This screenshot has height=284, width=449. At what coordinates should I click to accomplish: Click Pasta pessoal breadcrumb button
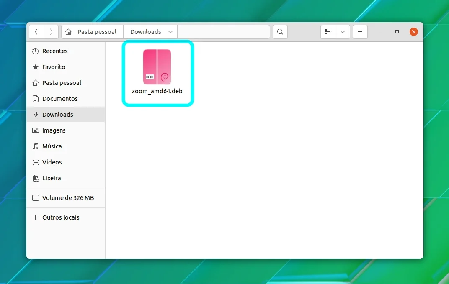click(x=93, y=32)
